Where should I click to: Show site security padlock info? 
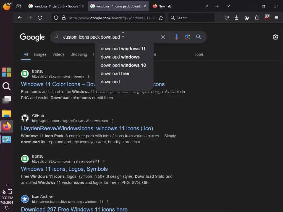pyautogui.click(x=64, y=18)
